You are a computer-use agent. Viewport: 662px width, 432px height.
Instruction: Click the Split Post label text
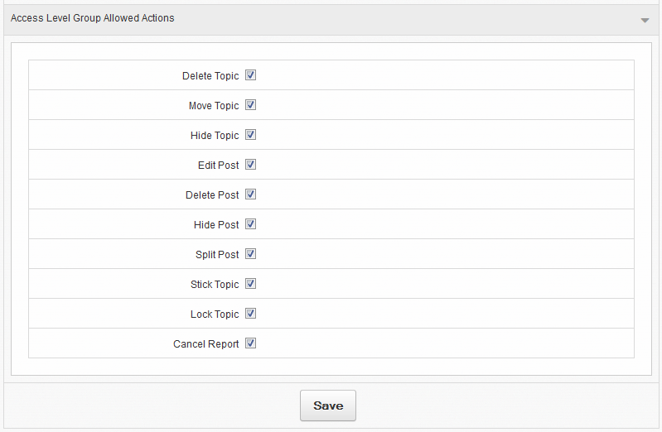coord(217,255)
